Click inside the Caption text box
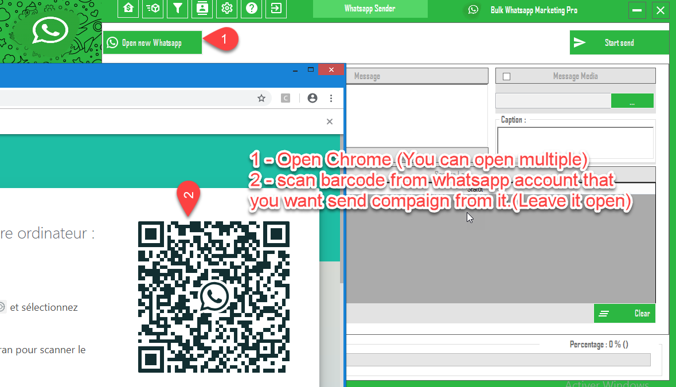This screenshot has width=676, height=387. (x=575, y=142)
